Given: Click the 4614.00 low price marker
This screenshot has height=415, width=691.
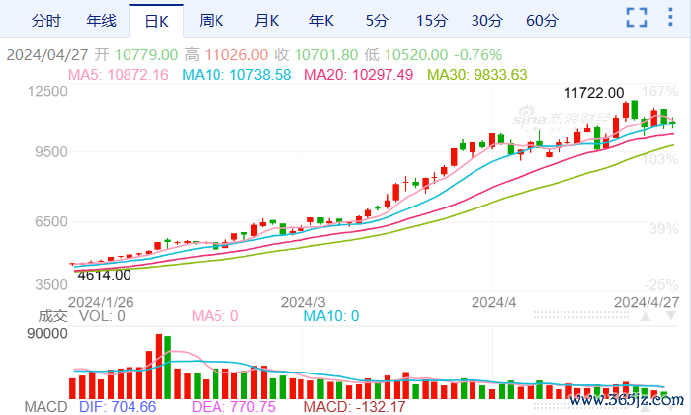Looking at the screenshot, I should coord(103,276).
